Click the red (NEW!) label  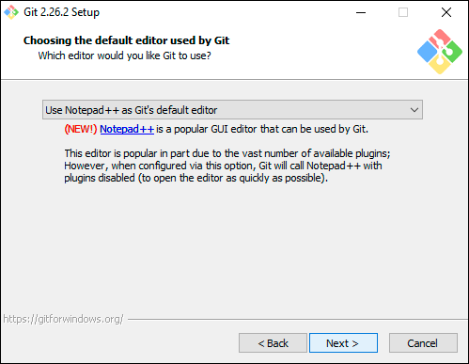(81, 129)
